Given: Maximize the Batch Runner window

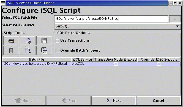Looking at the screenshot, I should pyautogui.click(x=175, y=3).
